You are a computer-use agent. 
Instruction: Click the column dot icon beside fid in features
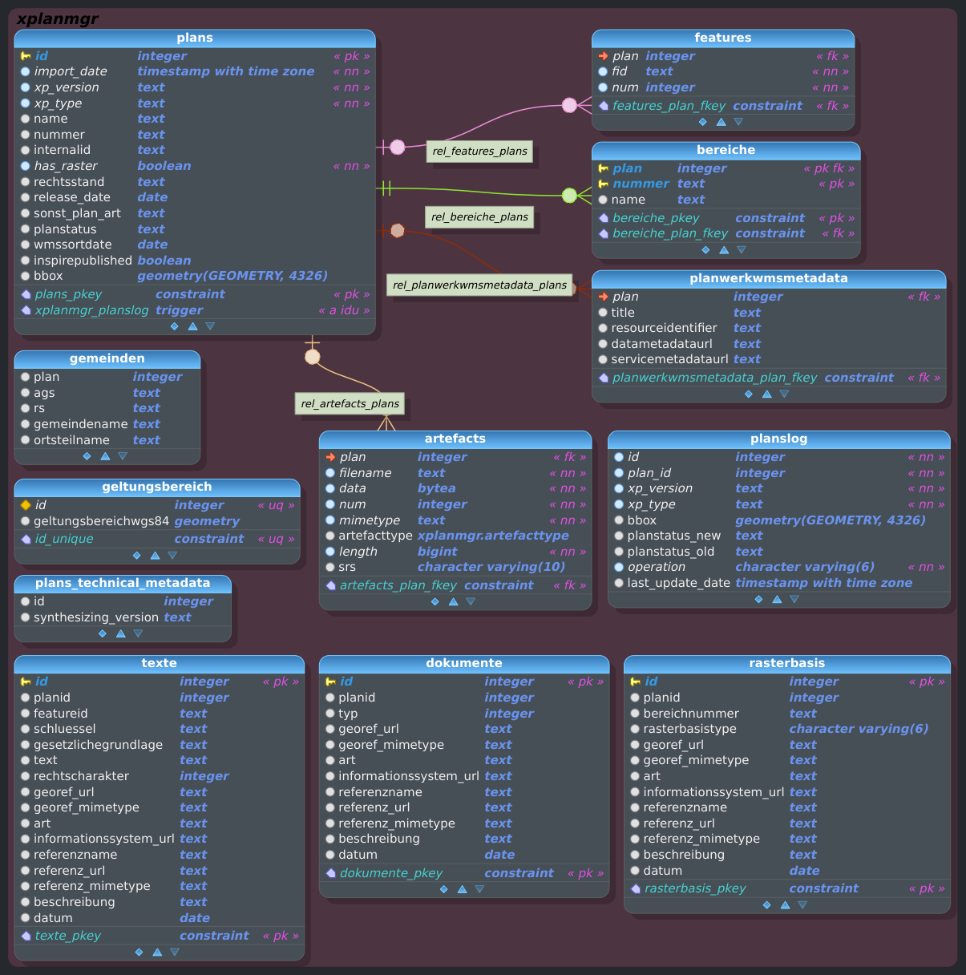[x=603, y=71]
